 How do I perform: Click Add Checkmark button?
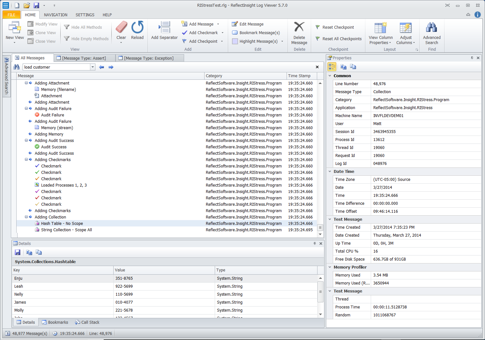pos(200,33)
